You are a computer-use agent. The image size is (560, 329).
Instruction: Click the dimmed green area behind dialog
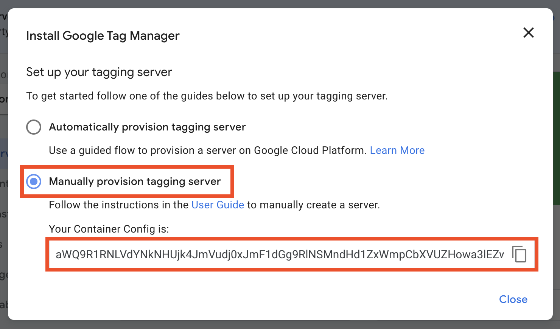(x=556, y=136)
